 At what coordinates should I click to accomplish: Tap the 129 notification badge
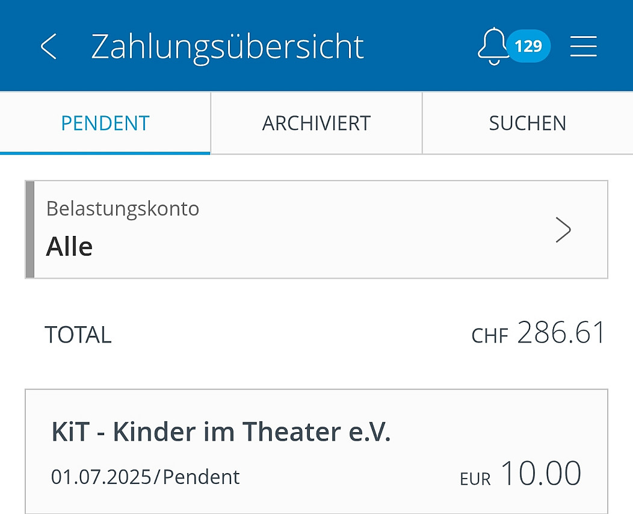pos(528,46)
